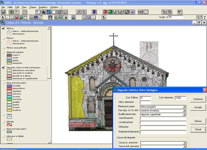The width and height of the screenshot is (207, 150).
Task: Click the travertino yellow legend swatch
Action: click(x=9, y=63)
